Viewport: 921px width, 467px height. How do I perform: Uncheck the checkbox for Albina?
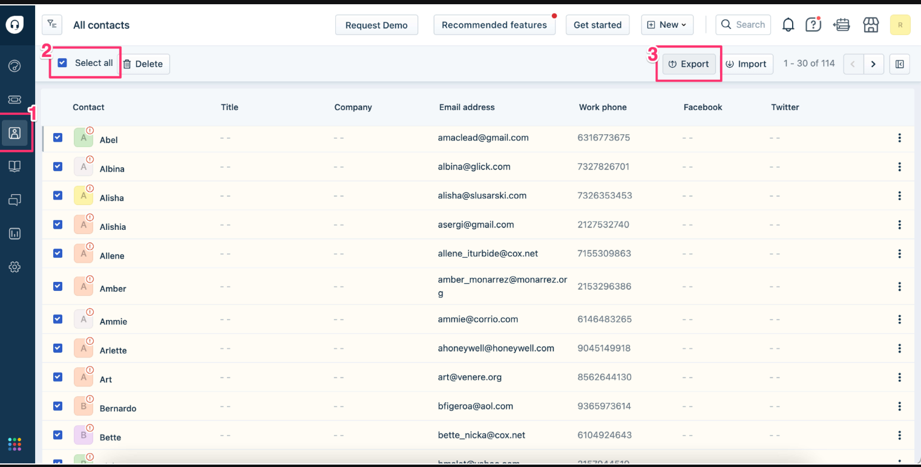[x=58, y=166]
